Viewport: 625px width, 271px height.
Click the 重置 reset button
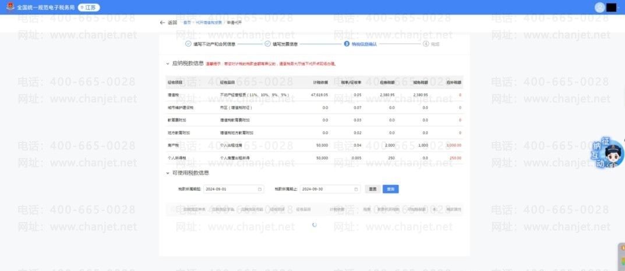tap(372, 189)
